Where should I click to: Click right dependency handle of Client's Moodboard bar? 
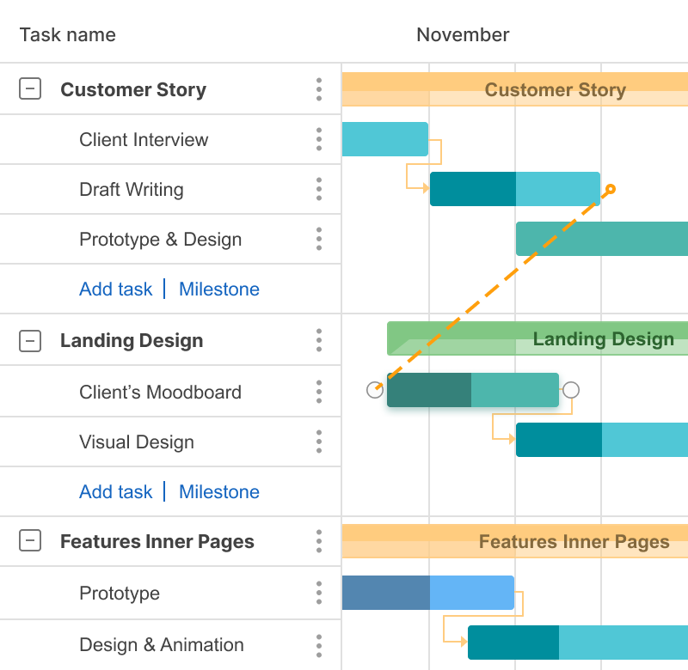(x=571, y=390)
